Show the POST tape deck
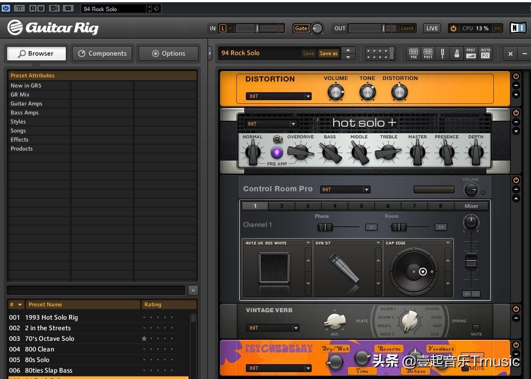This screenshot has width=531, height=379. coord(428,54)
